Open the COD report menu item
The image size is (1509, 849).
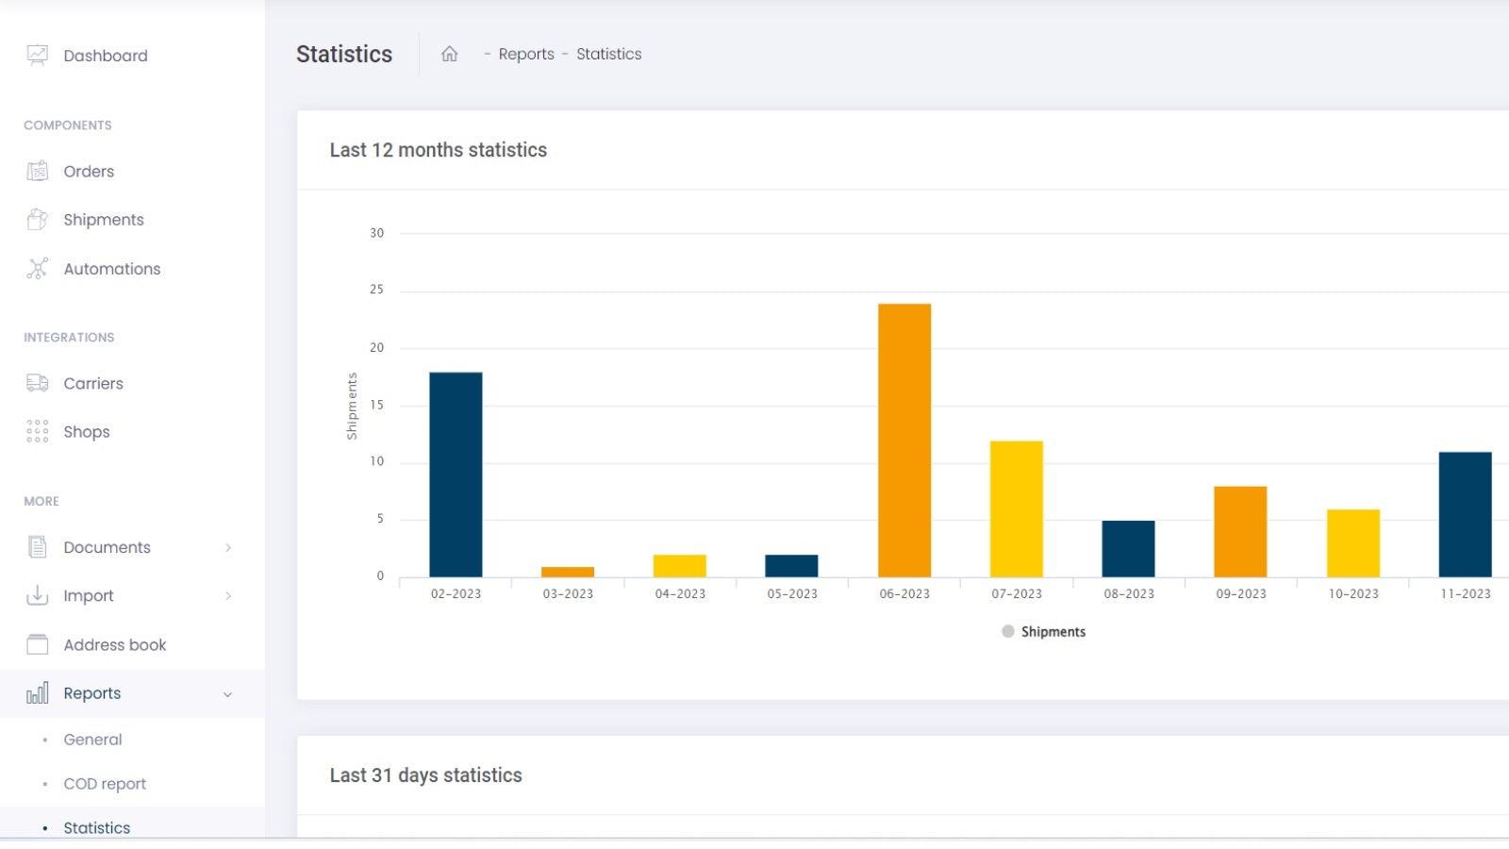105,784
